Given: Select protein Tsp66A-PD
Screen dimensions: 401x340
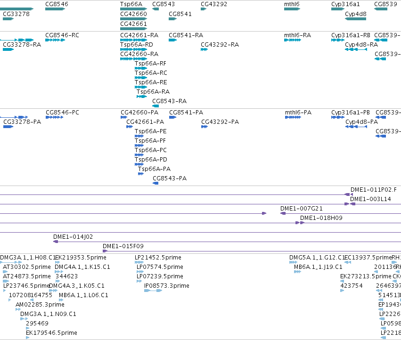Looking at the screenshot, I should point(139,164).
